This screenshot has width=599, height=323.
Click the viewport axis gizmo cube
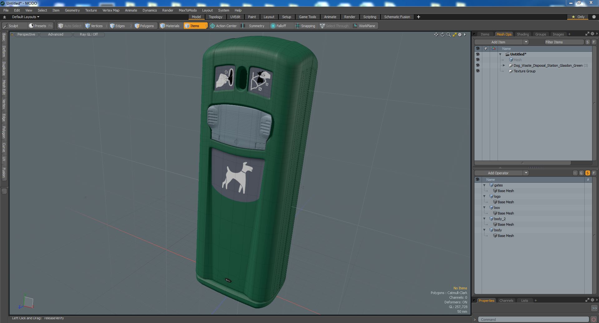(x=28, y=302)
